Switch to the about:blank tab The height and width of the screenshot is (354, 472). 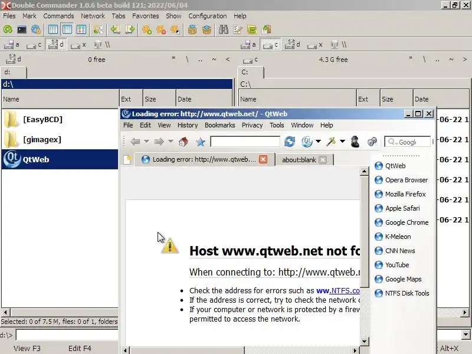(x=304, y=160)
